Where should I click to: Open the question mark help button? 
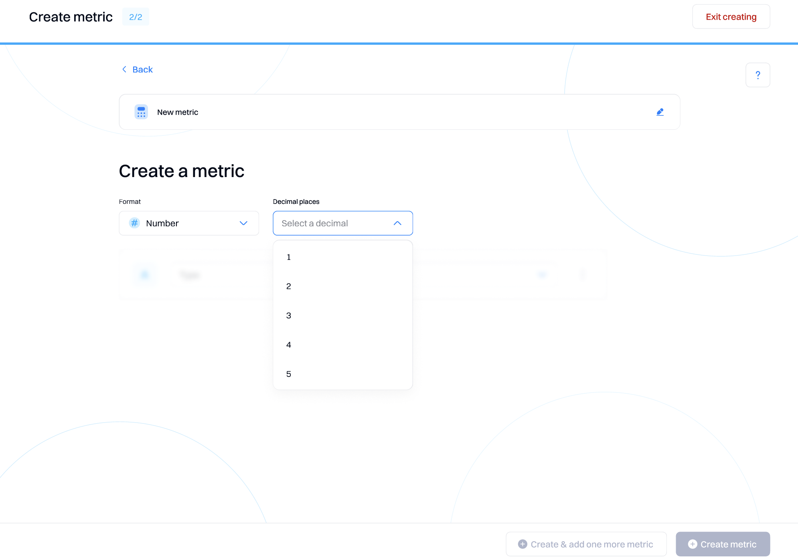click(x=757, y=75)
